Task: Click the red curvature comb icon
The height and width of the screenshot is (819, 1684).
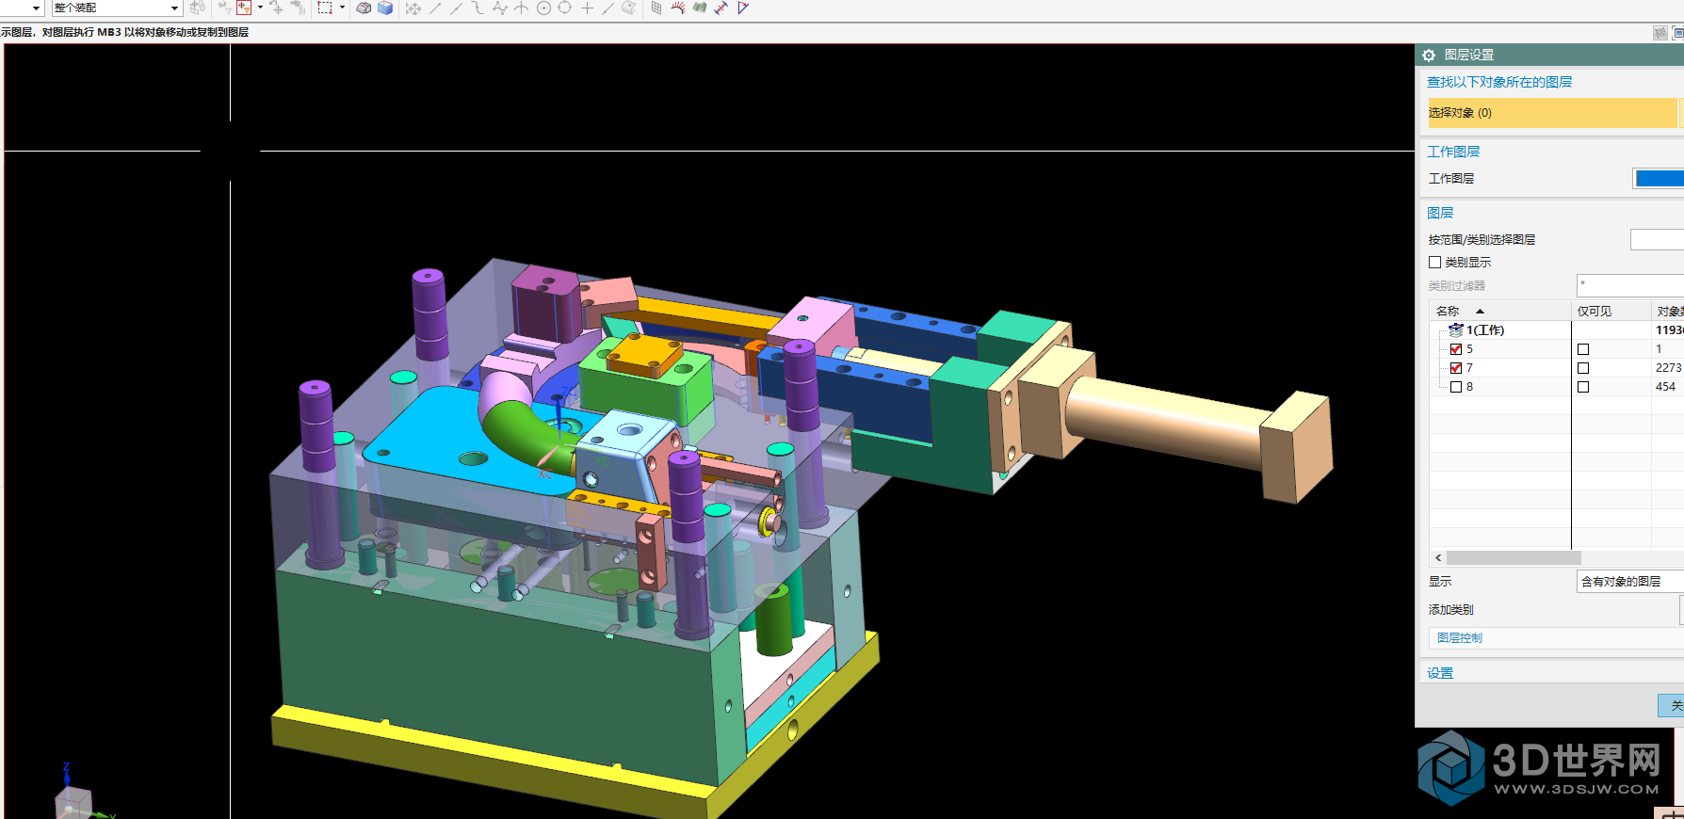Action: [x=678, y=8]
